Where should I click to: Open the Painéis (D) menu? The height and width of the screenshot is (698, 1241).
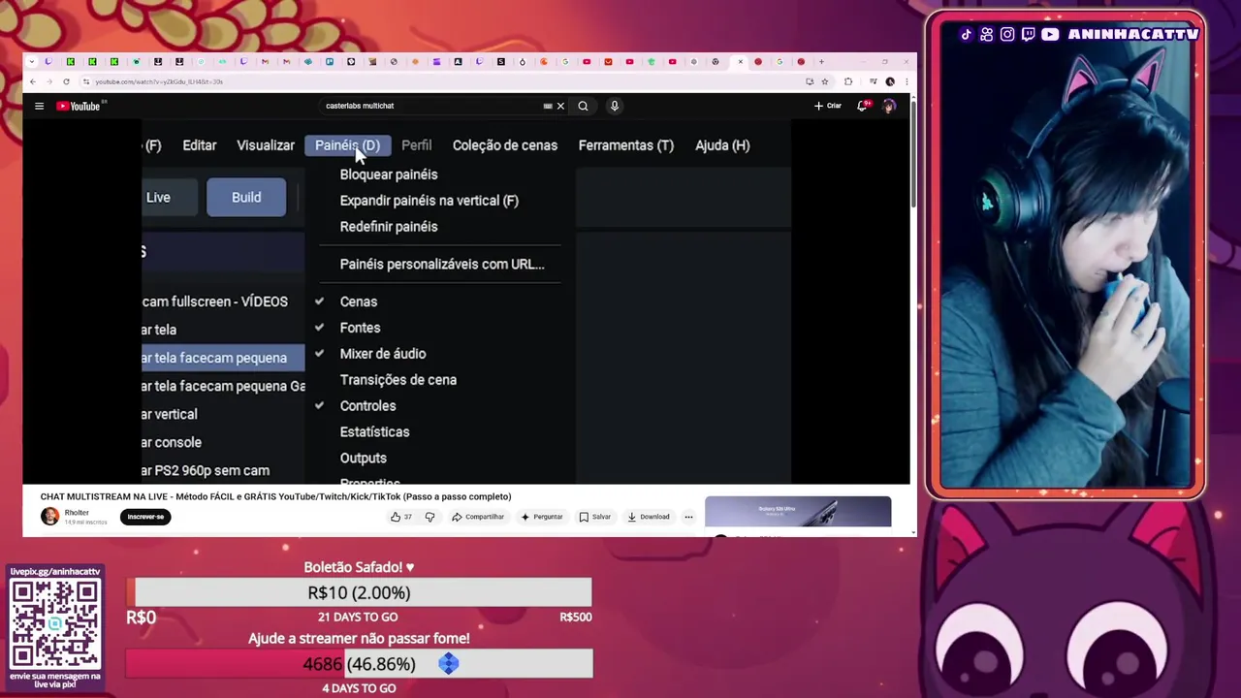347,145
